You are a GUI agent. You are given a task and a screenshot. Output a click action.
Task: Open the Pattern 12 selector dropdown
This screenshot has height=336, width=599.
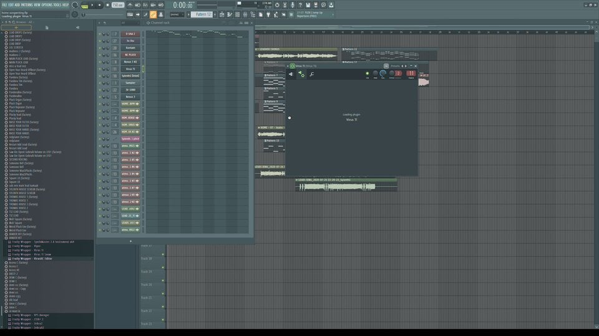tap(203, 14)
